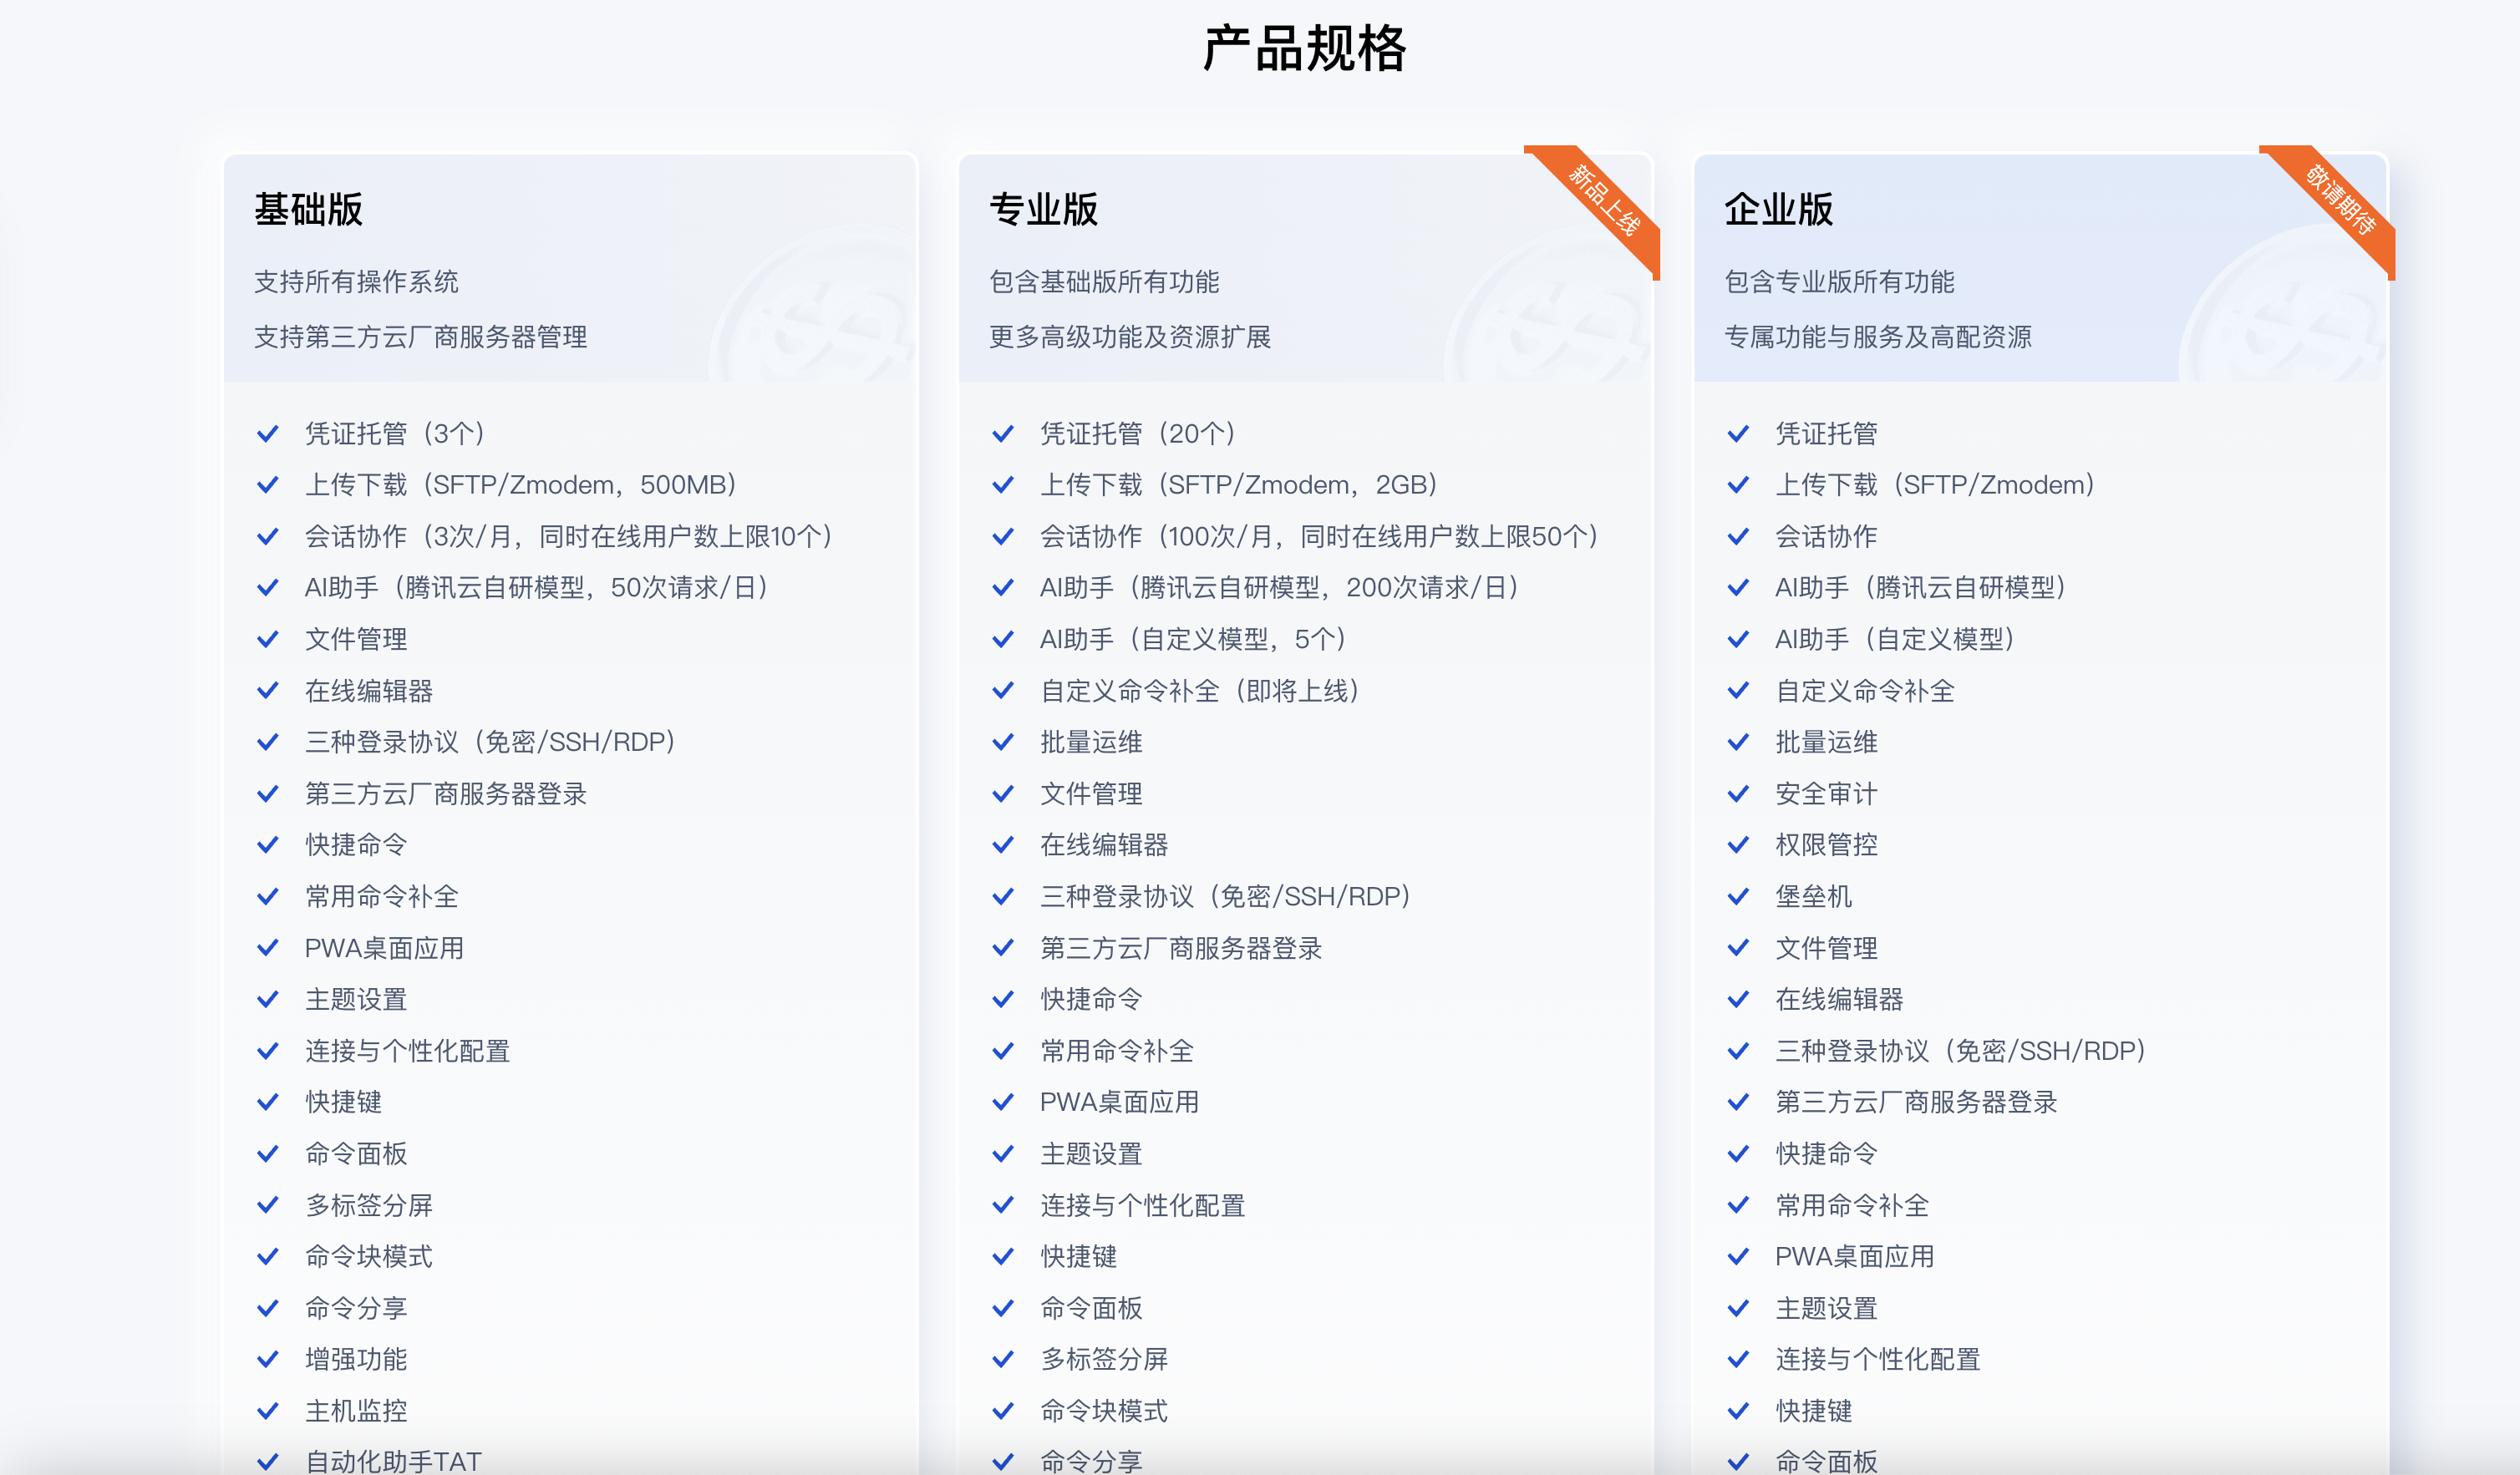Click checkmark beside 权限管控

tap(1738, 845)
